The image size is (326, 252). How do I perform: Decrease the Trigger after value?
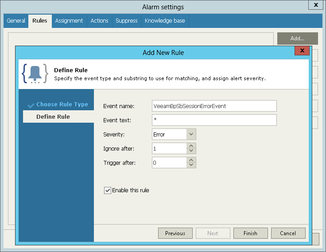coord(191,165)
